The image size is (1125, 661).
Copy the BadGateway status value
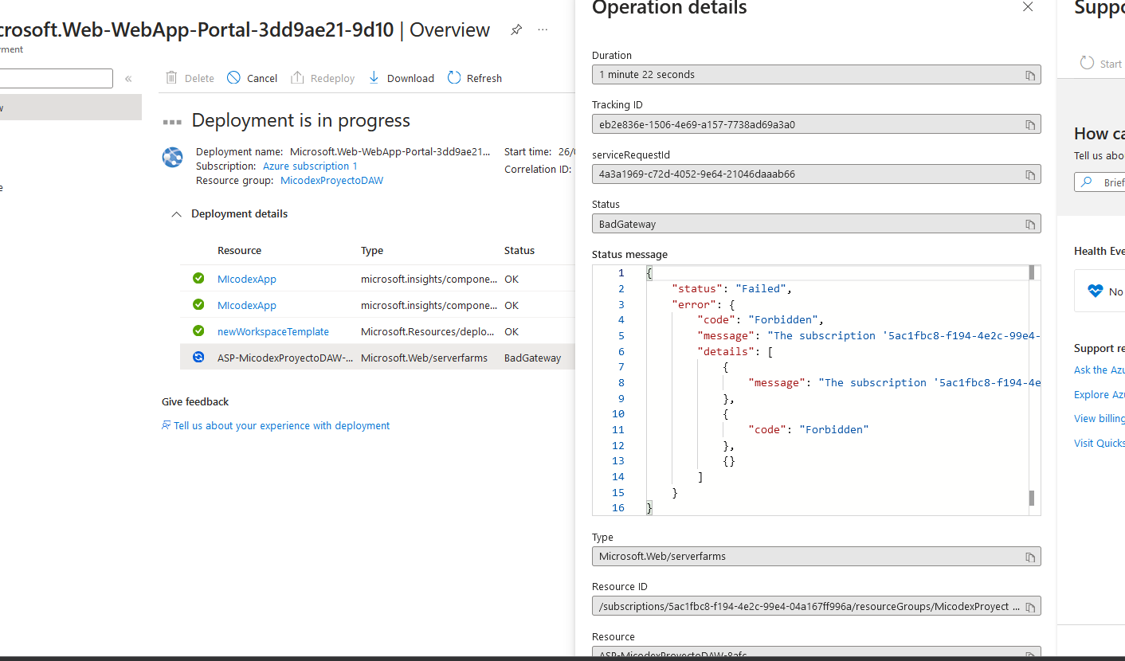pyautogui.click(x=1030, y=225)
